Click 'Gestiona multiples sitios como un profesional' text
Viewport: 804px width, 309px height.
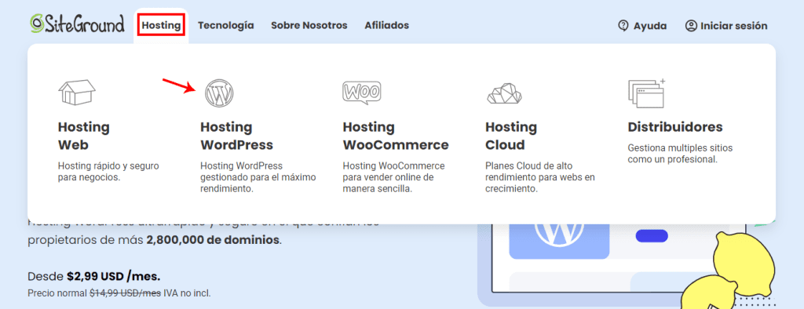point(680,154)
